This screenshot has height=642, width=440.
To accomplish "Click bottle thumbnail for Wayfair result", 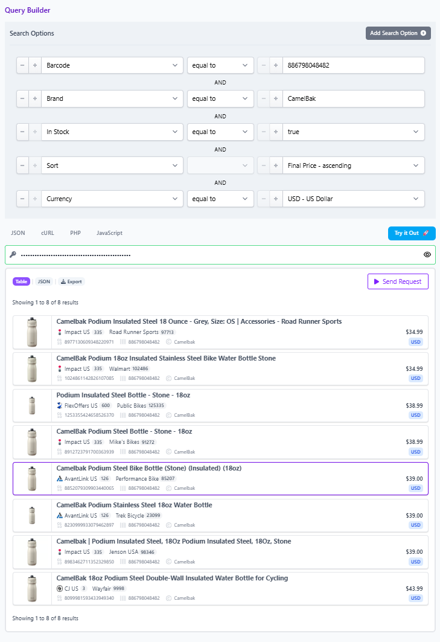I will pyautogui.click(x=32, y=589).
